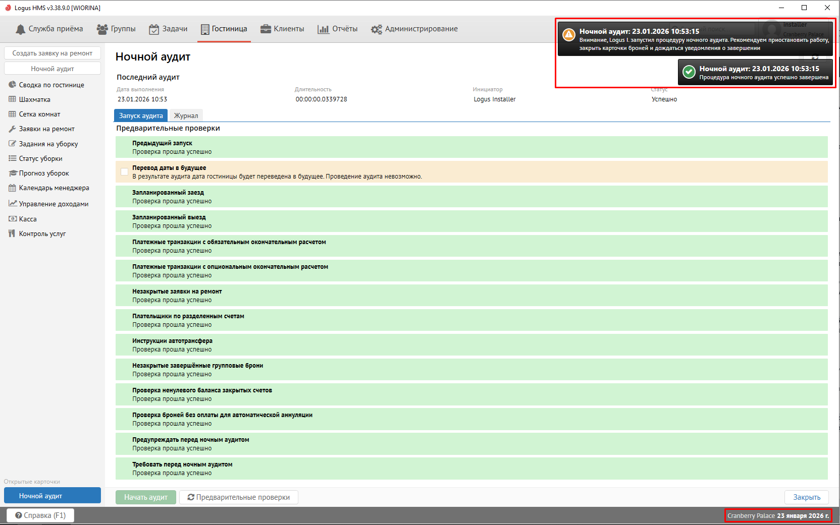Rerun checks with Предварительные проверки button

(x=239, y=497)
